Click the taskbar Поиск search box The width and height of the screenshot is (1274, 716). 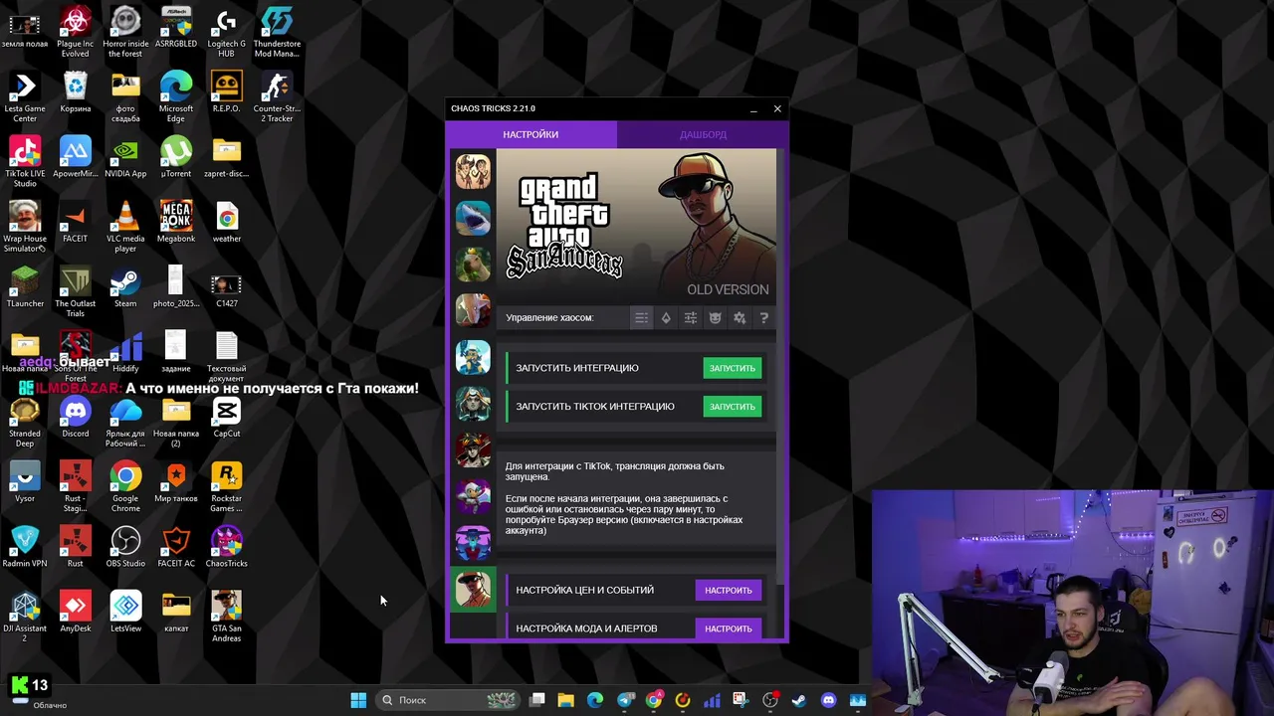point(448,700)
